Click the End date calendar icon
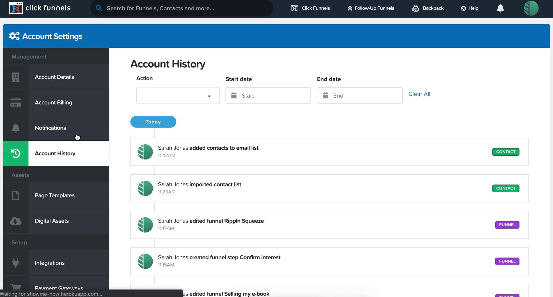Image resolution: width=553 pixels, height=297 pixels. (325, 95)
